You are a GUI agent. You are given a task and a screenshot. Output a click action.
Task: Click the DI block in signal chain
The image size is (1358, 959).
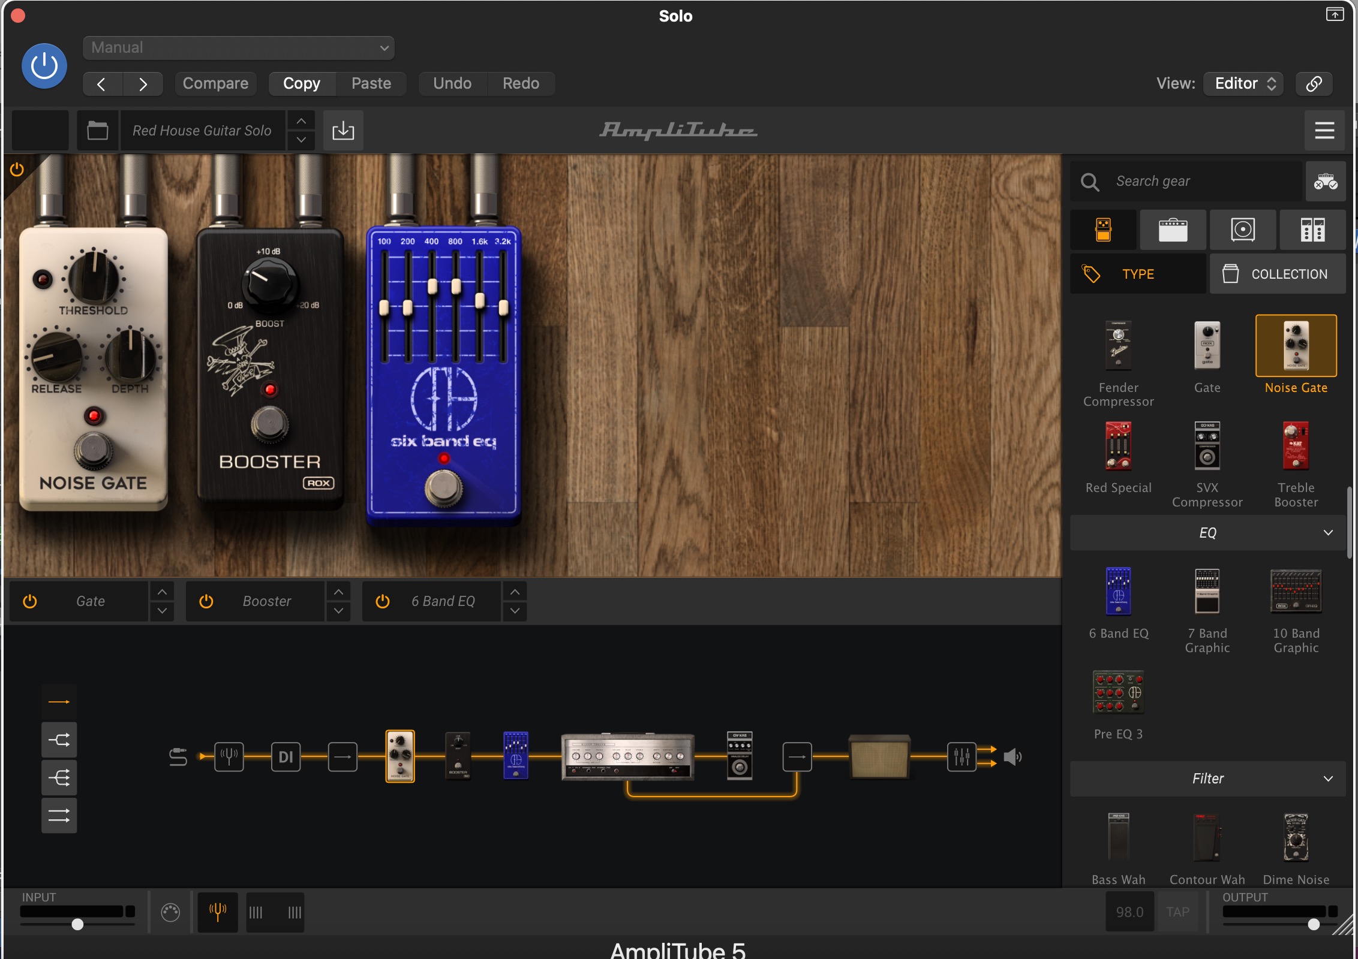point(286,757)
